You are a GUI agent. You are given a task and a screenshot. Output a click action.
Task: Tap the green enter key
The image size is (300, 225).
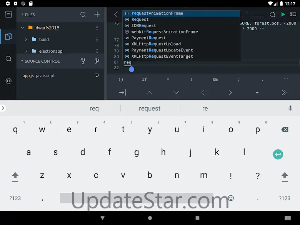[278, 154]
